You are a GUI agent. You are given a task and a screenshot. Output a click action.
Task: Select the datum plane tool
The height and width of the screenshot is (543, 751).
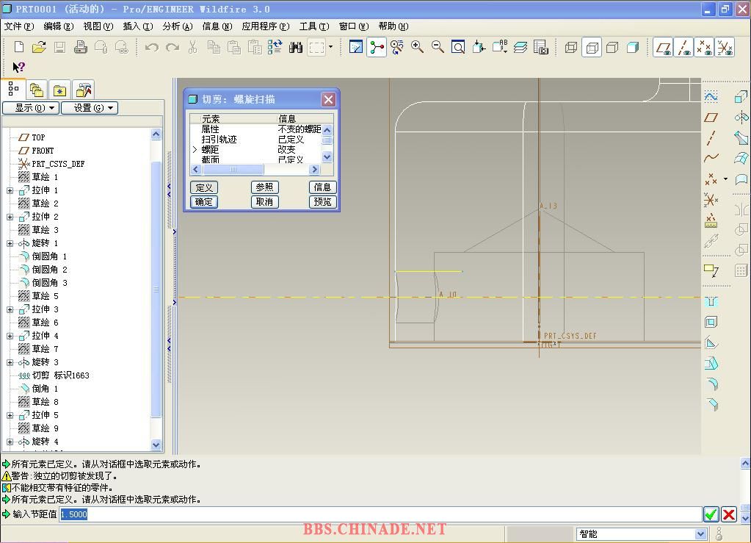tap(711, 118)
